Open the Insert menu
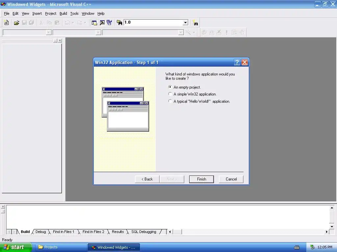 [x=37, y=13]
